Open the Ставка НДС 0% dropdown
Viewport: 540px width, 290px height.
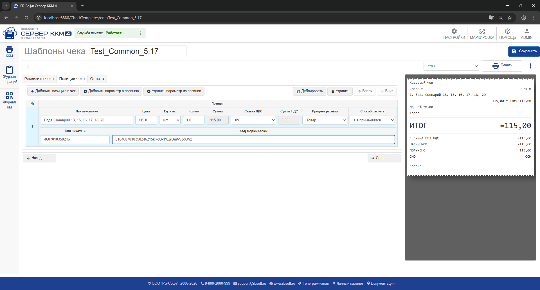[253, 120]
